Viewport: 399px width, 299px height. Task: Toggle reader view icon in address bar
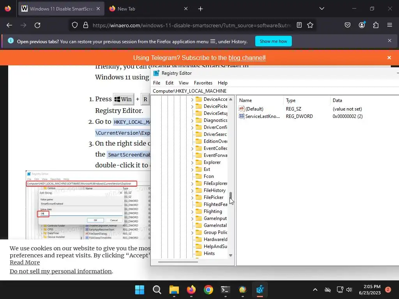pos(299,25)
